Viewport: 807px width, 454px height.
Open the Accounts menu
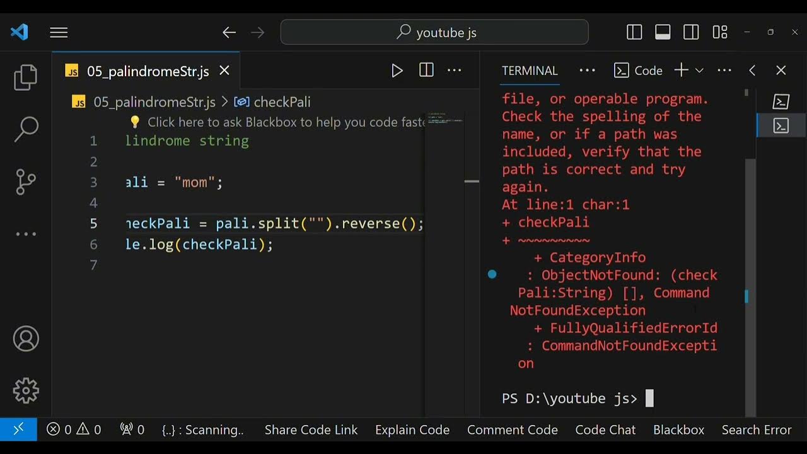pos(26,339)
